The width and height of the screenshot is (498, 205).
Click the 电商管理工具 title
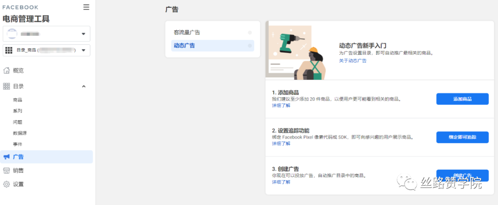pos(26,19)
